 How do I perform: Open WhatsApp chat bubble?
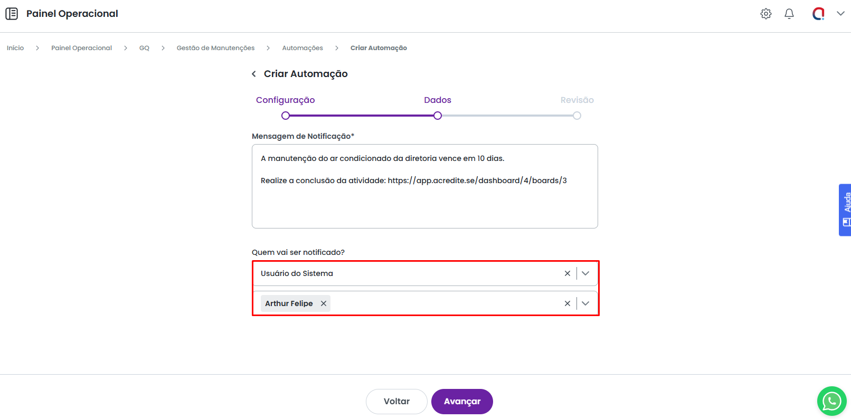(x=831, y=401)
